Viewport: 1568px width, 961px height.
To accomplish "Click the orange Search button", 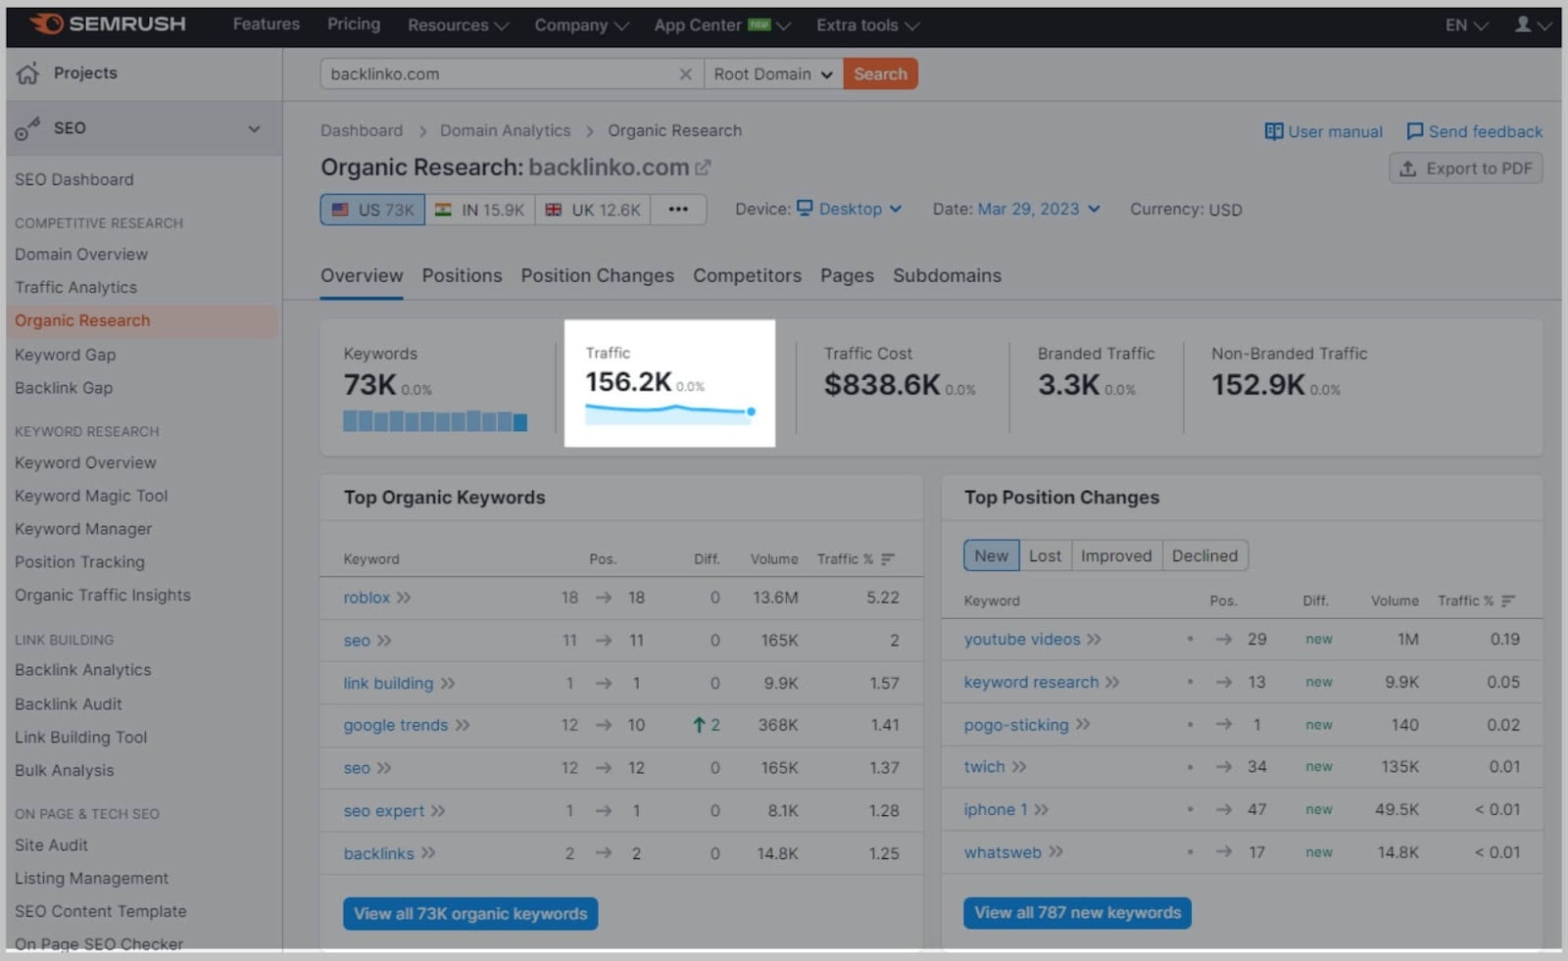I will pos(880,74).
